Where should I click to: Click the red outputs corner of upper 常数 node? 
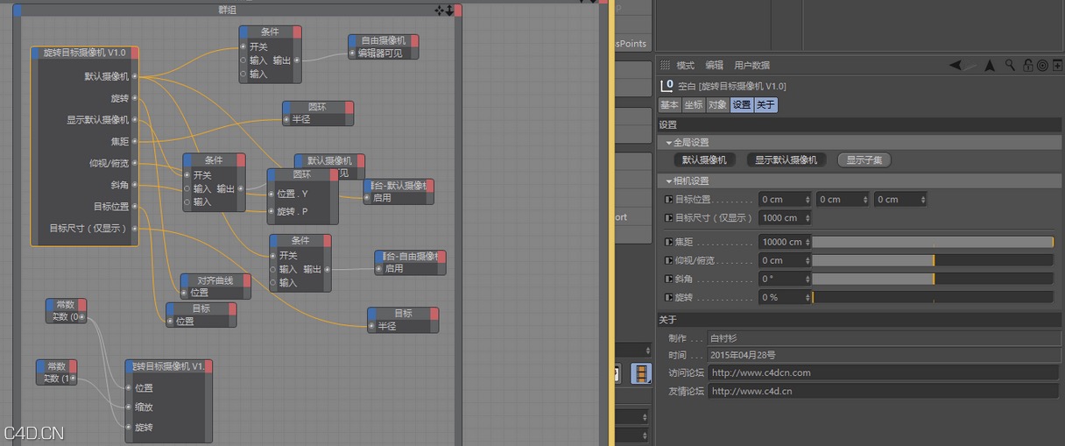(x=82, y=304)
